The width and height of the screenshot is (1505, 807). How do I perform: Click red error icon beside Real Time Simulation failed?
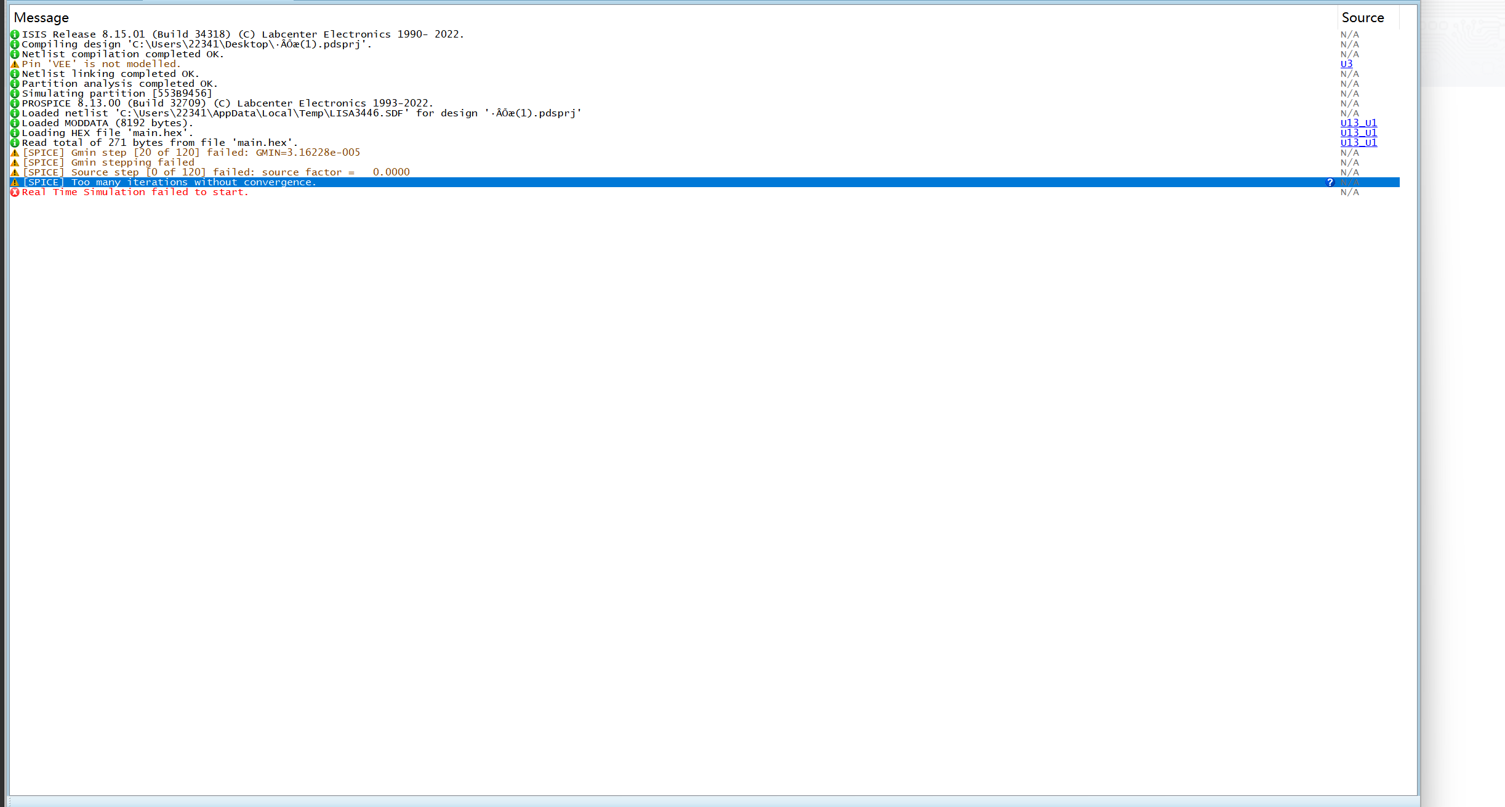(x=15, y=192)
